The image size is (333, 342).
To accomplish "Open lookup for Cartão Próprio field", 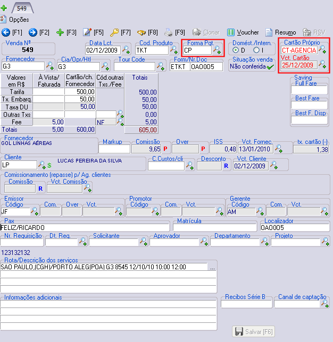I will click(322, 49).
